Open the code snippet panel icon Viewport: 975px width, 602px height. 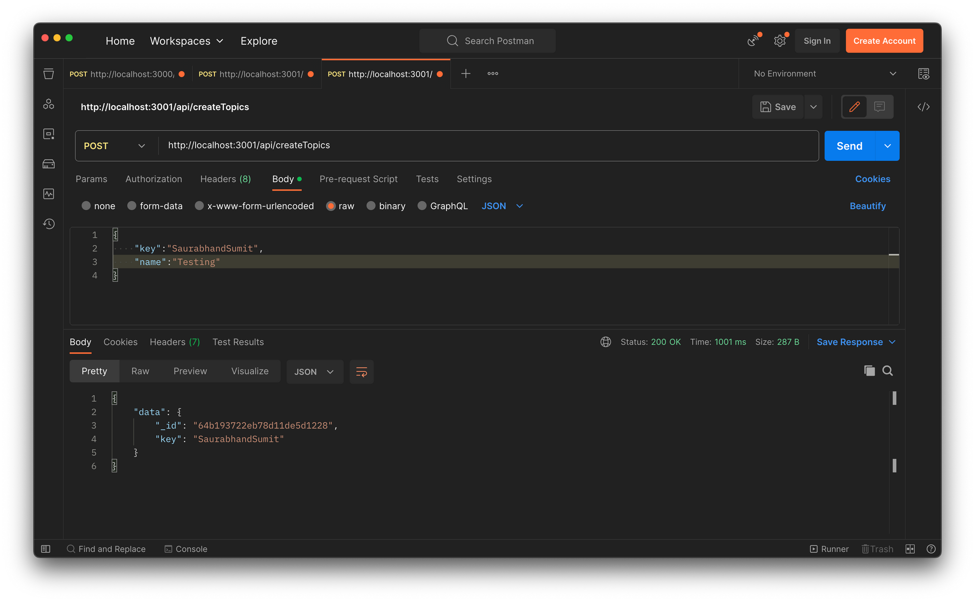pyautogui.click(x=923, y=107)
